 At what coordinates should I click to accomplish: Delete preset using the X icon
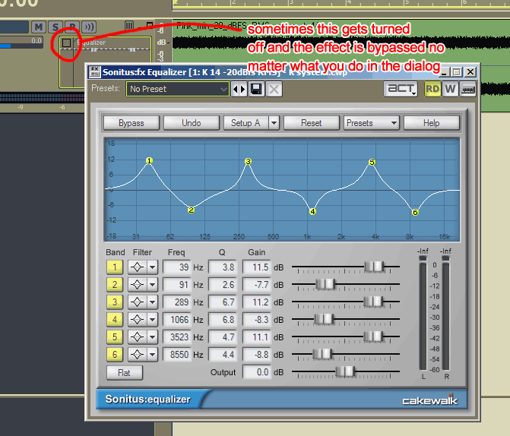[x=274, y=89]
